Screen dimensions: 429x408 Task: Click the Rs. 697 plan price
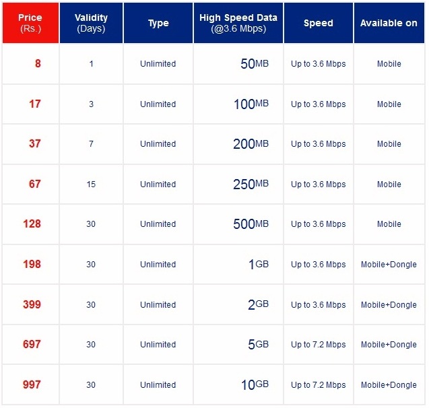point(32,344)
